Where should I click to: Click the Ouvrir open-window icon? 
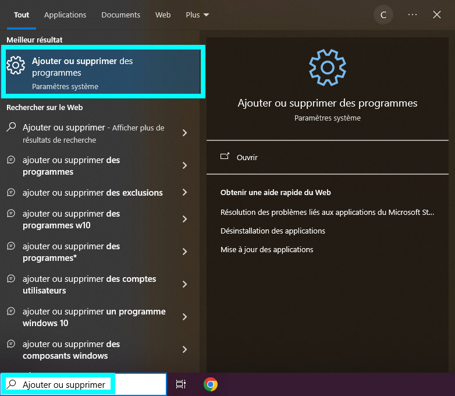(225, 157)
